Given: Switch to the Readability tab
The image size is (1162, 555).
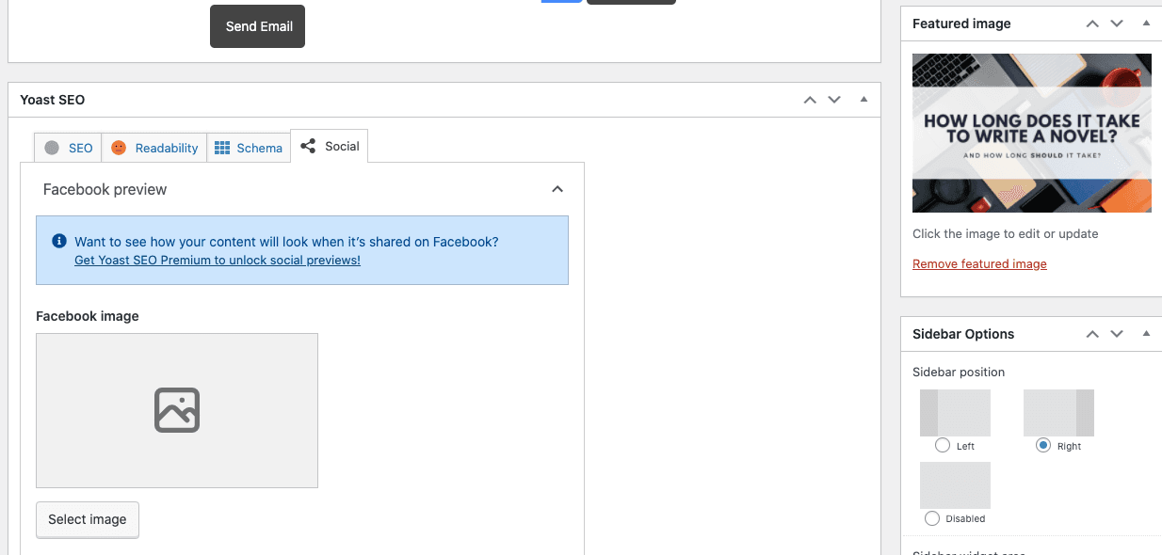Looking at the screenshot, I should click(x=154, y=148).
